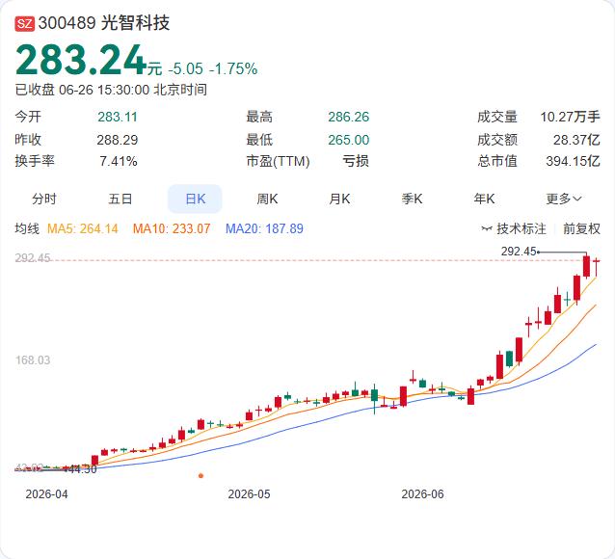
Task: Click the 168.03 y-axis price label
Action: 33,360
